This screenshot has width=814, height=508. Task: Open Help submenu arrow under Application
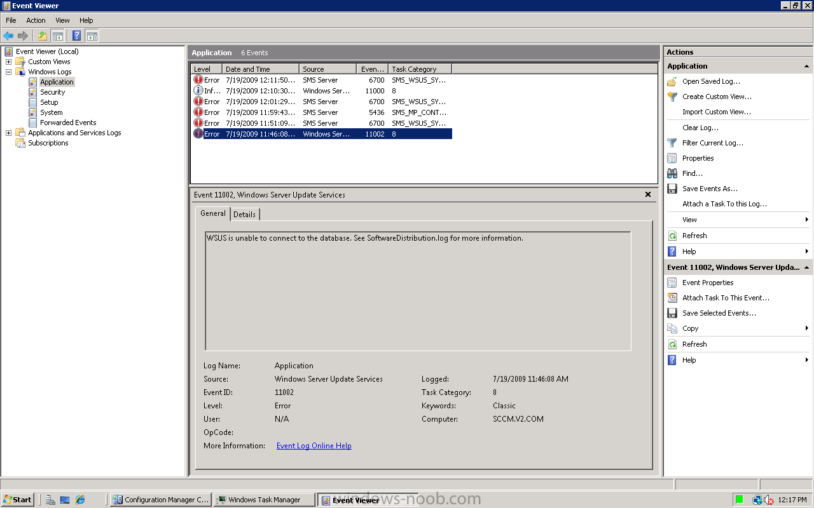806,251
